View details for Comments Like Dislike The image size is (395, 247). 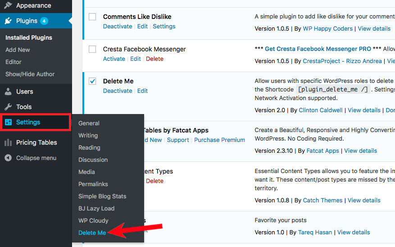tap(374, 29)
